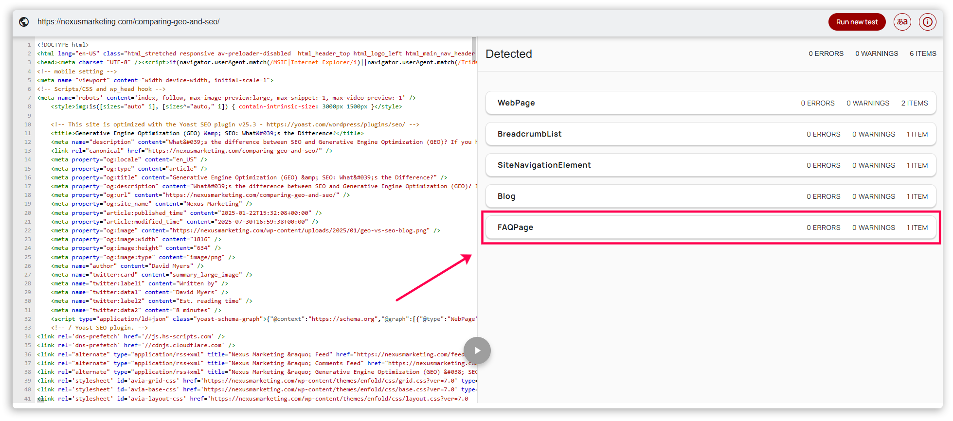Expand the BreadcrumbList result row
Viewport: 953px width, 421px height.
tap(711, 134)
